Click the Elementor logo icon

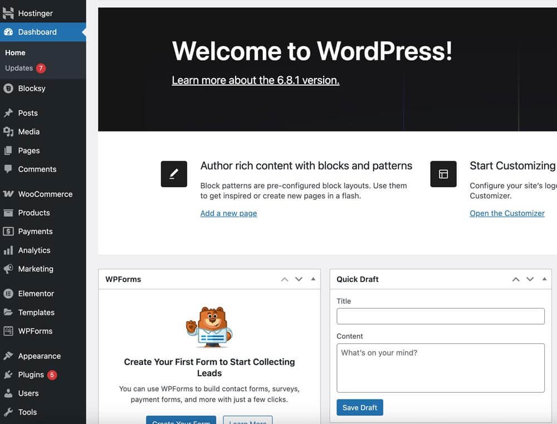8,294
